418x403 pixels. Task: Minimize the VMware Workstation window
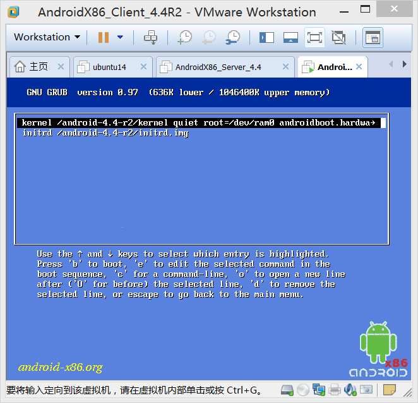point(344,12)
